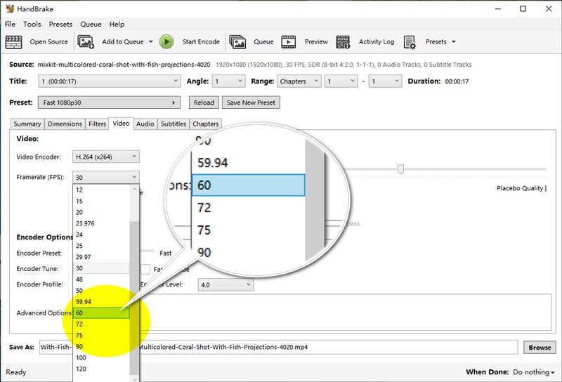The image size is (562, 382).
Task: Click the Activity Log label
Action: (377, 42)
